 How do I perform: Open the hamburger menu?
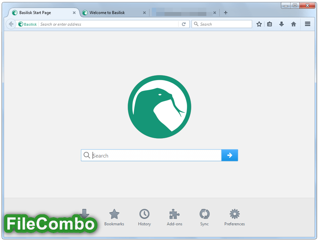(308, 24)
